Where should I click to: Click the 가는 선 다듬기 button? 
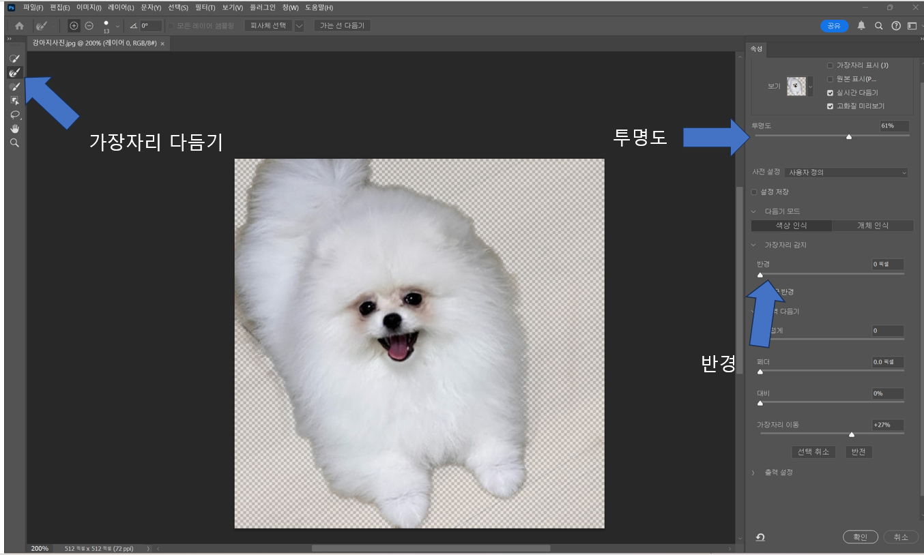[x=342, y=26]
